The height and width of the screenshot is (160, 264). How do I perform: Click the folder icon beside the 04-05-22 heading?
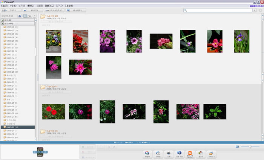43,17
